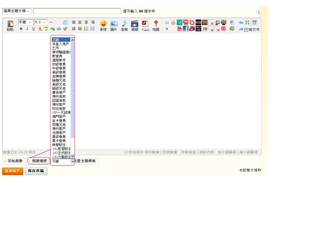Image resolution: width=317 pixels, height=238 pixels.
Task: Click the Facebook embed icon
Action: [x=186, y=29]
